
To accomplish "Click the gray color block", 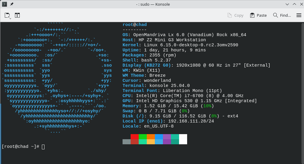I will (127, 142).
